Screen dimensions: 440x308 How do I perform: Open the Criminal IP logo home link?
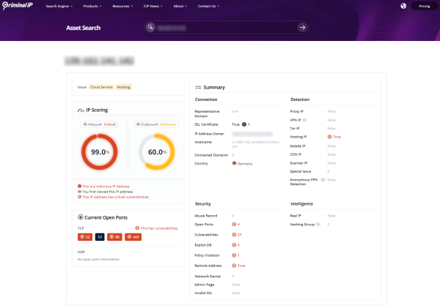click(18, 6)
